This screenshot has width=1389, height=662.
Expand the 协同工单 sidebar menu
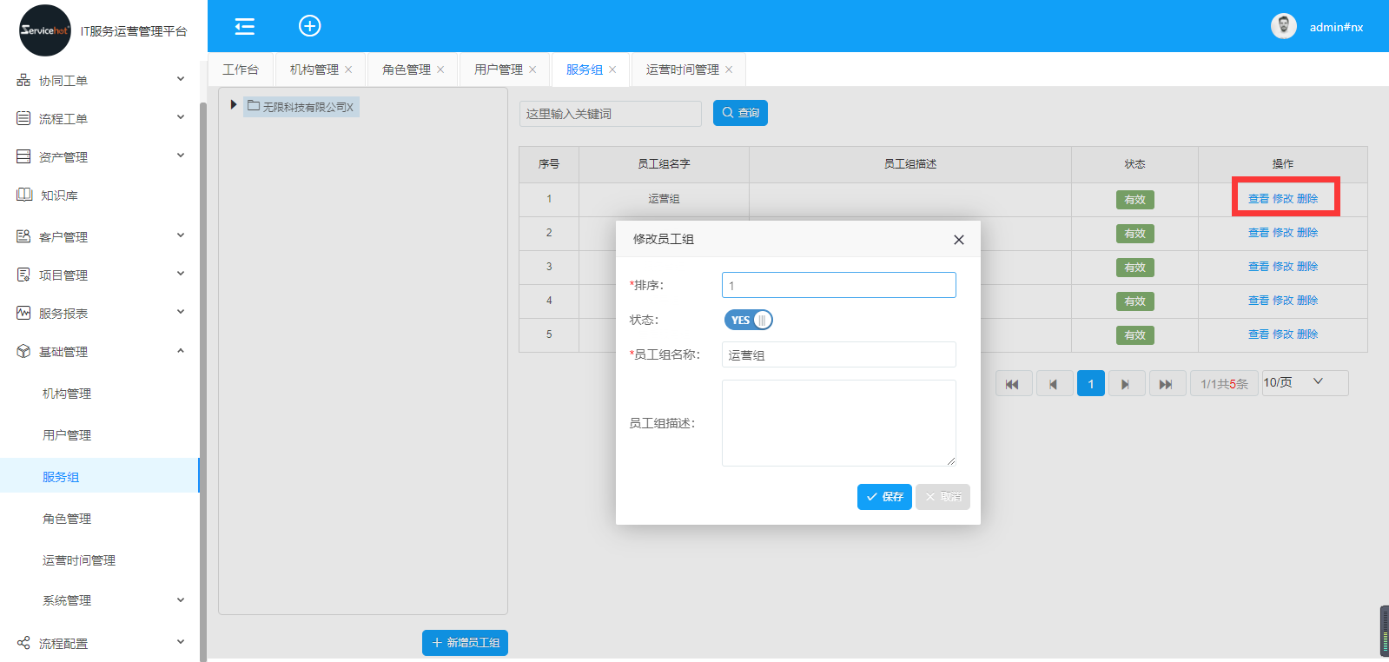[x=100, y=81]
